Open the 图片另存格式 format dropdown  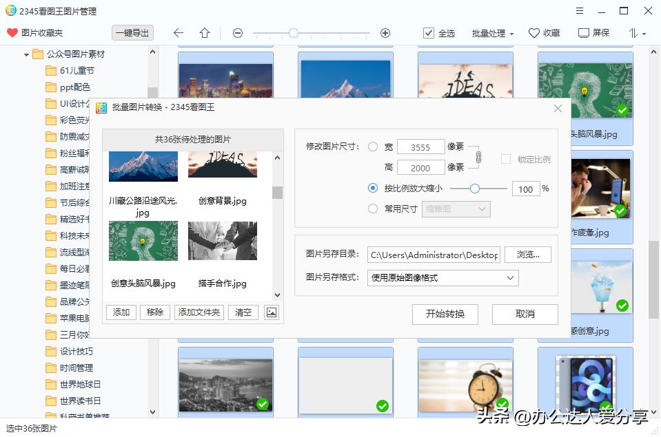tap(509, 278)
